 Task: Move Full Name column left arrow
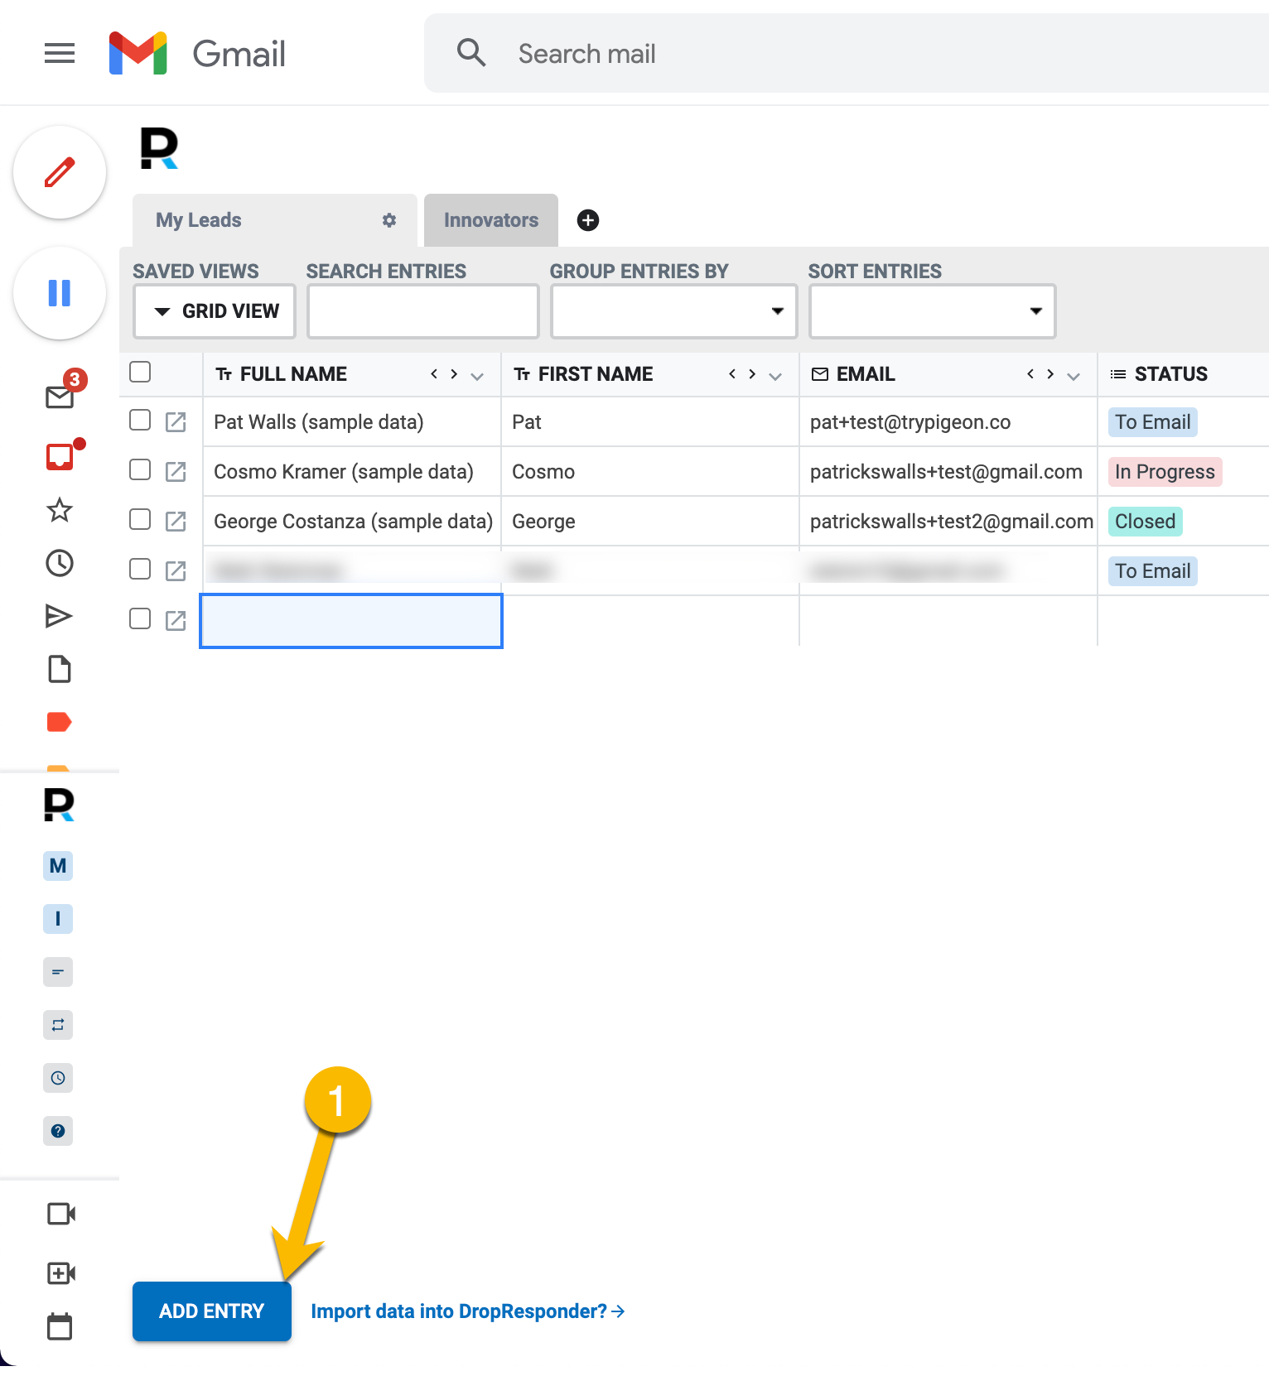pyautogui.click(x=434, y=374)
